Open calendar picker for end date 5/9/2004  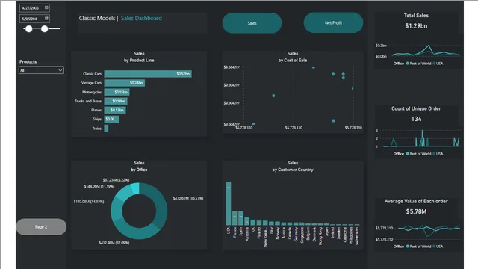(x=46, y=19)
